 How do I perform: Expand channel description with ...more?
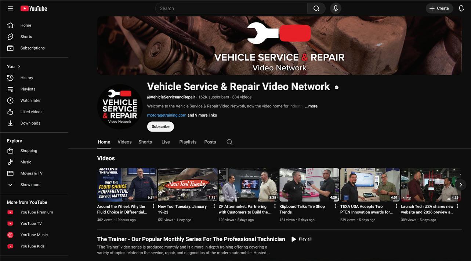tap(311, 106)
